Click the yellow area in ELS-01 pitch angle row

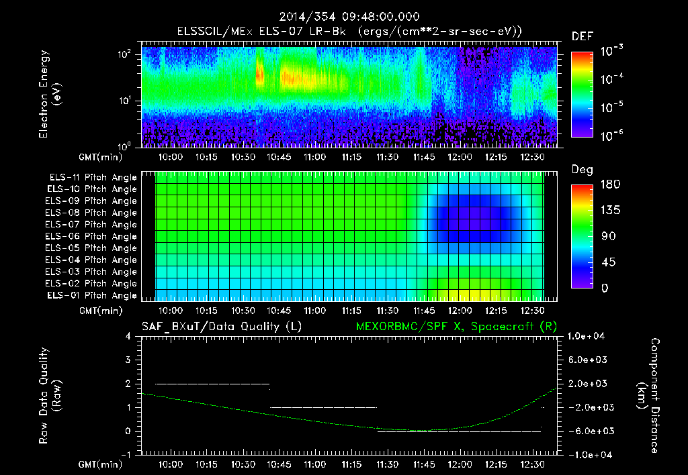[x=474, y=295]
